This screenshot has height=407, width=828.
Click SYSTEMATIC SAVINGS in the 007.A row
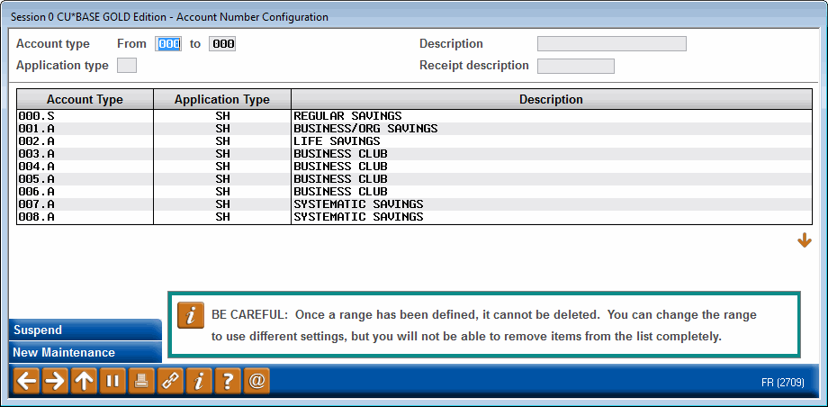(358, 204)
